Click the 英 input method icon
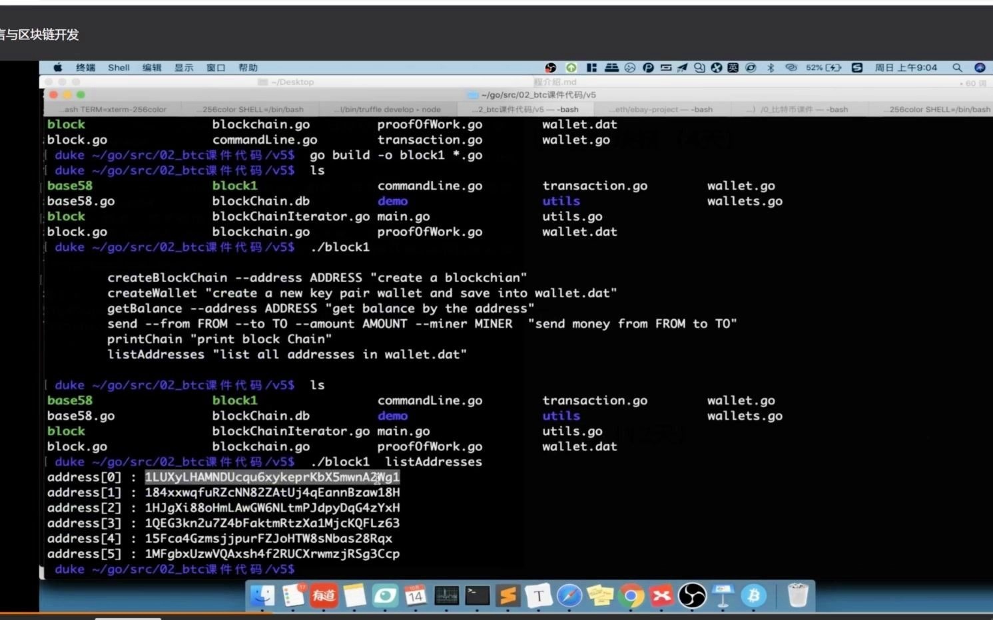The width and height of the screenshot is (993, 620). [733, 68]
